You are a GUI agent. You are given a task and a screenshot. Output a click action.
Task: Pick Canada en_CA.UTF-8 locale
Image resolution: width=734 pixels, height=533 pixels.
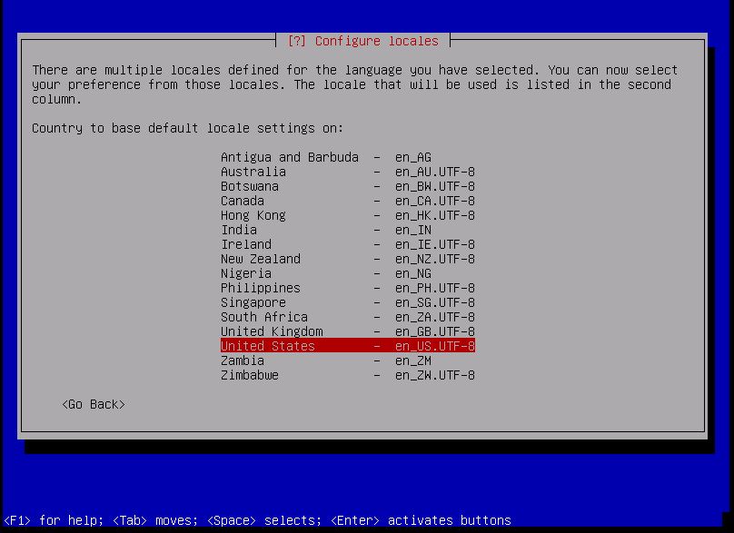(347, 201)
